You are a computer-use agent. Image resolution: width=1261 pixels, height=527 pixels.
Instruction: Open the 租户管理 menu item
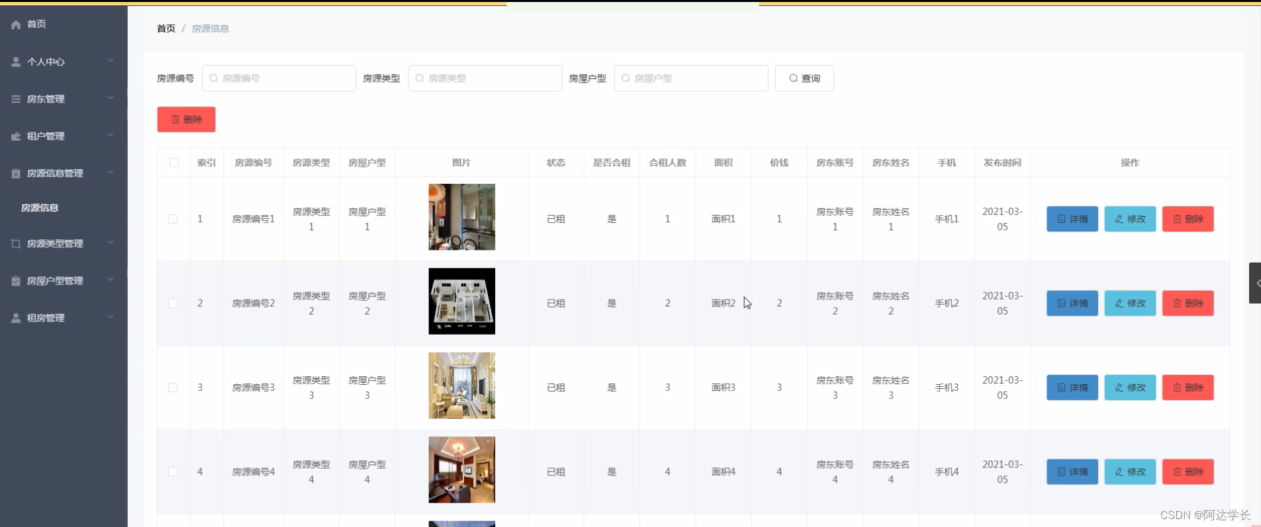point(64,136)
